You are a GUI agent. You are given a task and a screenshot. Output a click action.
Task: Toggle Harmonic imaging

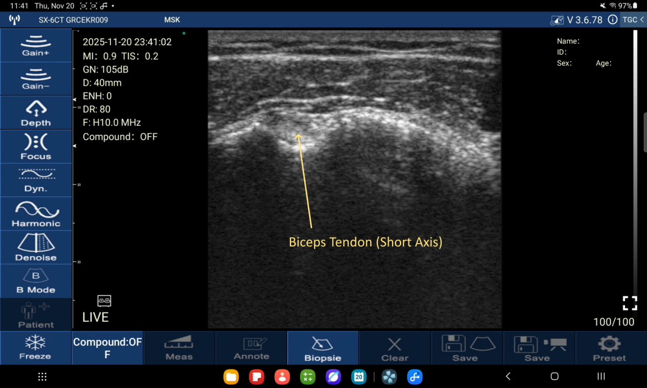point(36,214)
